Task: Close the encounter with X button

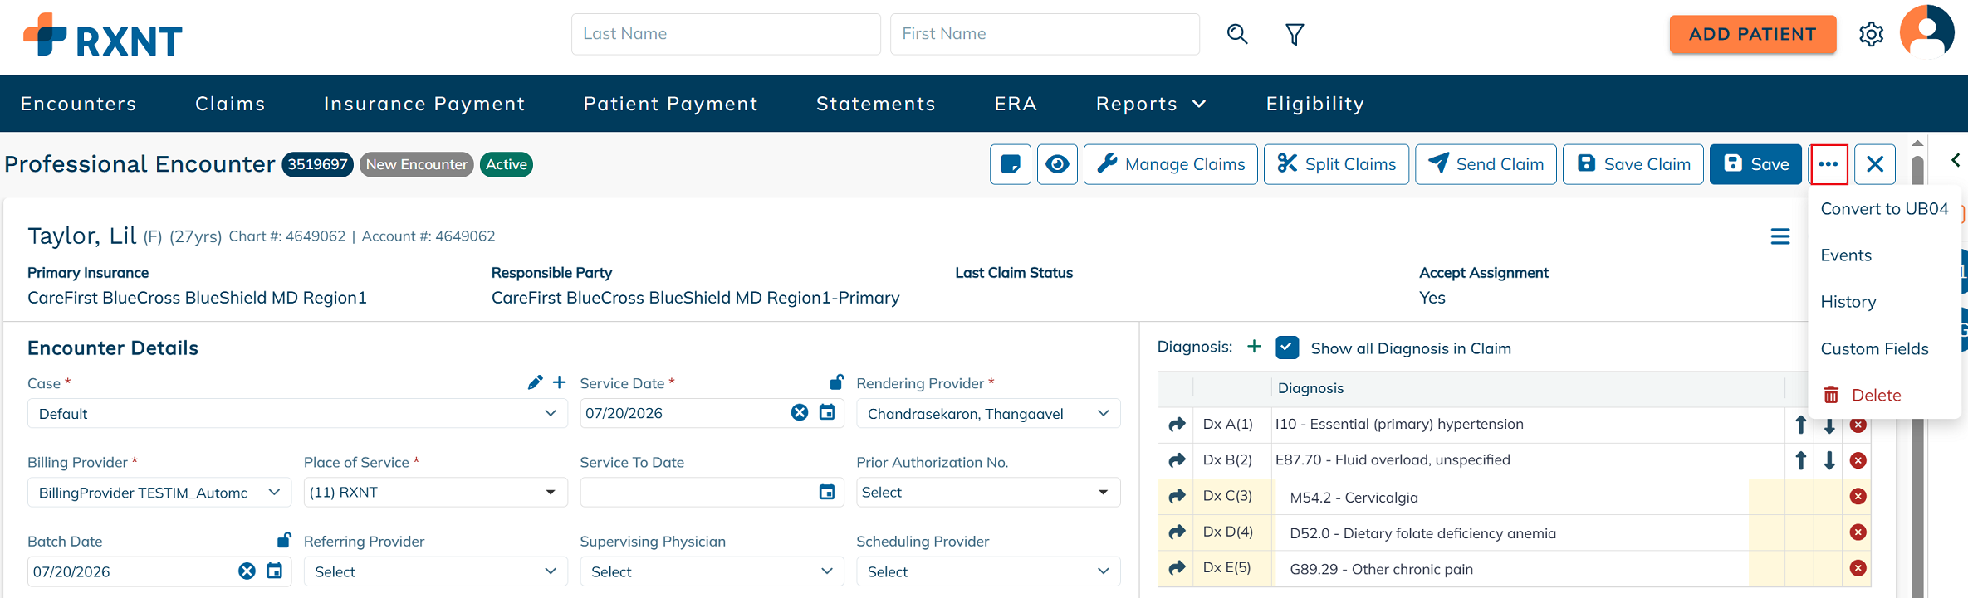Action: point(1875,164)
